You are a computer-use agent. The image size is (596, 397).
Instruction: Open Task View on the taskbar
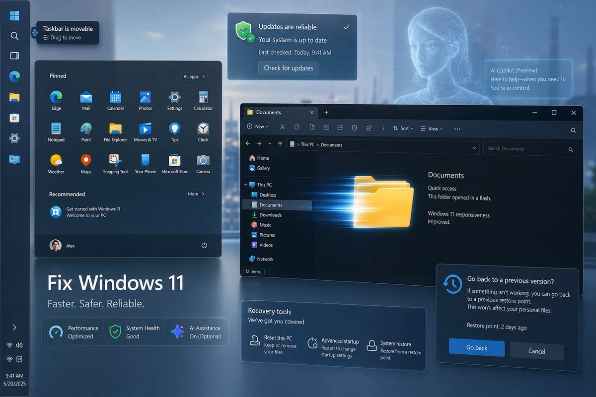tap(14, 56)
